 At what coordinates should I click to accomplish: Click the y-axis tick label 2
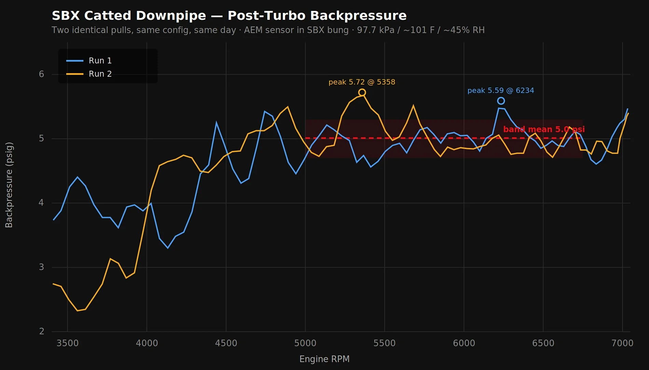click(x=42, y=331)
